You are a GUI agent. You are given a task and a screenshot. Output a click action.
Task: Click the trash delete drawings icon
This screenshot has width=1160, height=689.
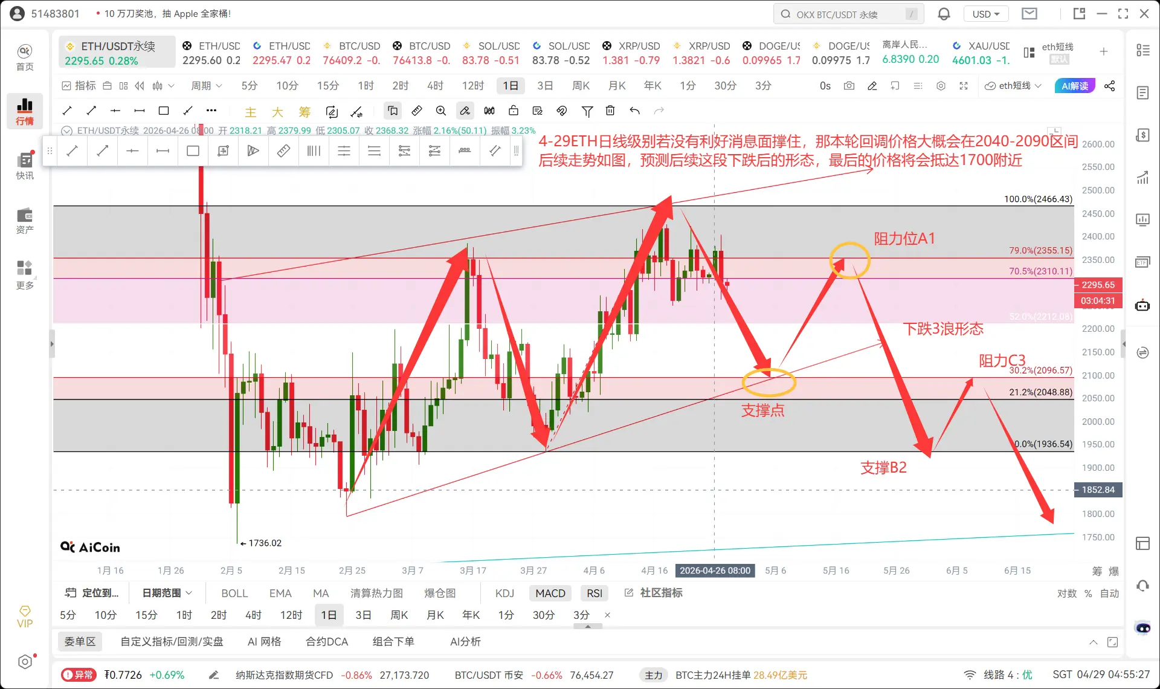click(x=610, y=111)
